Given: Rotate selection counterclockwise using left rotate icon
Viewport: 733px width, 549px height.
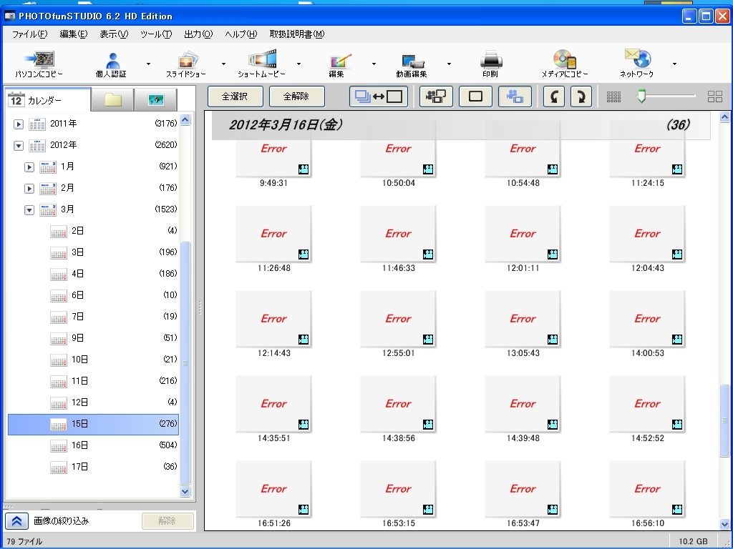Looking at the screenshot, I should (553, 97).
